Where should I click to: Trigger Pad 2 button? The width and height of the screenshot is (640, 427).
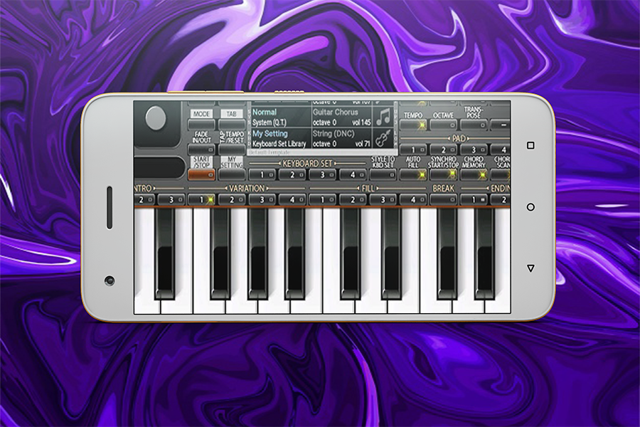coord(443,149)
